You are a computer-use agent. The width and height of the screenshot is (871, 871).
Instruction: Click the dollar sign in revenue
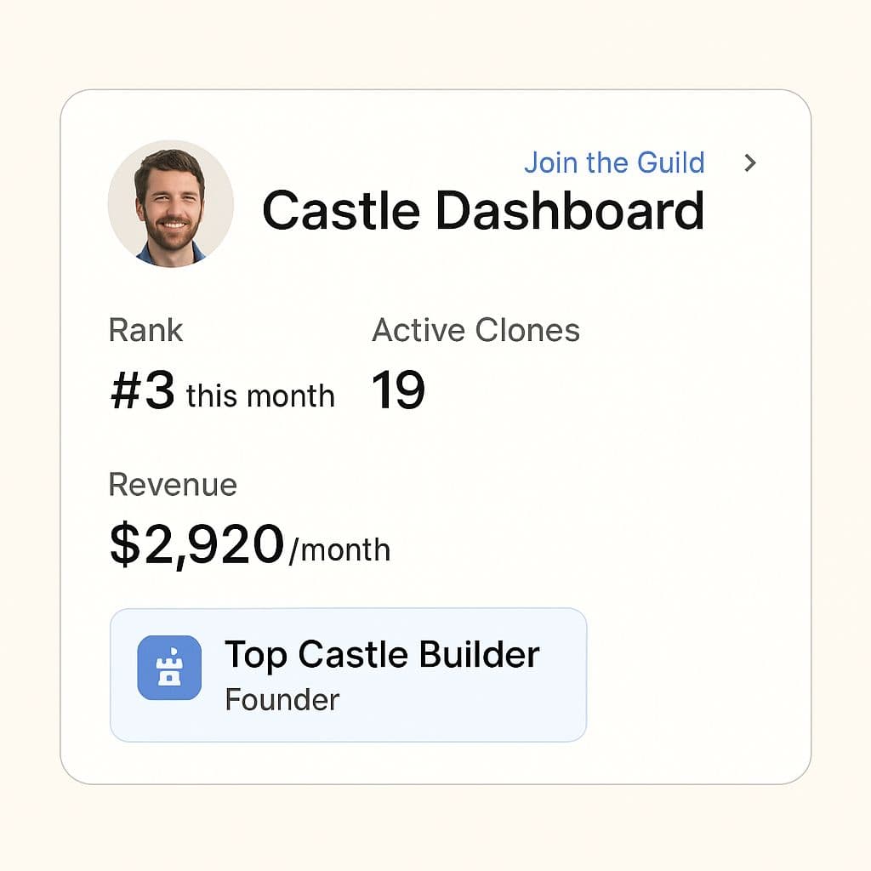click(x=123, y=544)
